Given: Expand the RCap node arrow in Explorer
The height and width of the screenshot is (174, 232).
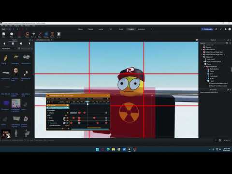Looking at the screenshot, I should point(206,79).
